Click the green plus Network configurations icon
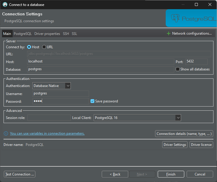 pyautogui.click(x=168, y=33)
